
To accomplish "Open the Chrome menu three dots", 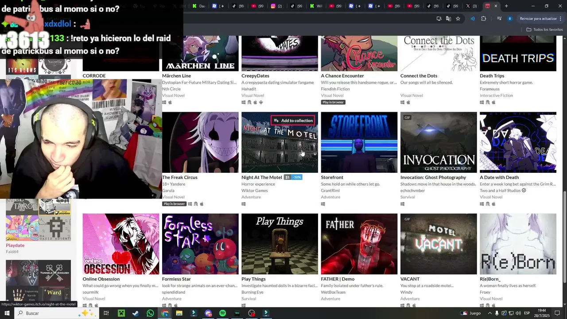I will click(560, 19).
